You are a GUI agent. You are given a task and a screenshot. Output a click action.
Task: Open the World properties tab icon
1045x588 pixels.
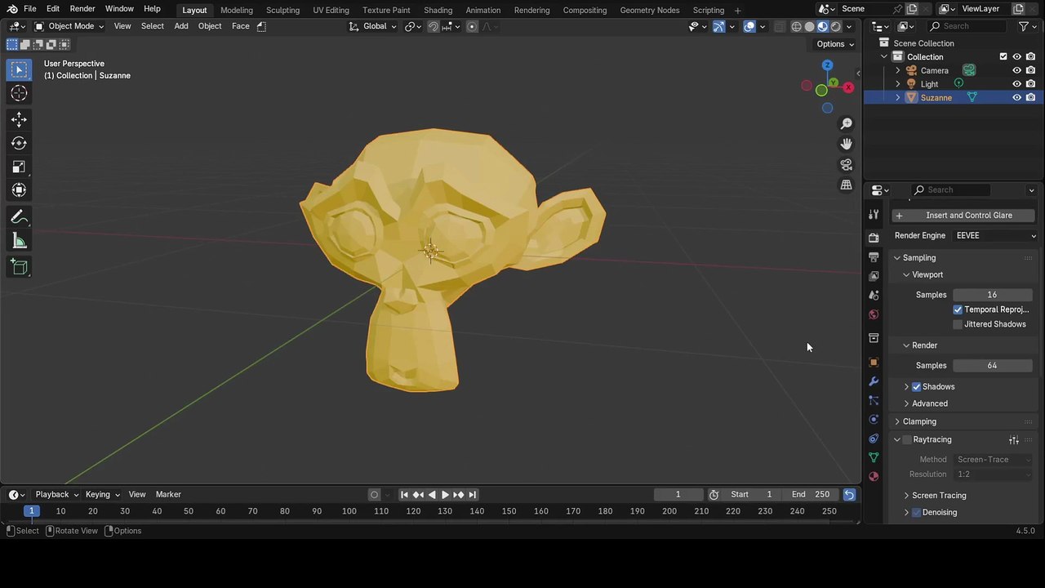(874, 314)
